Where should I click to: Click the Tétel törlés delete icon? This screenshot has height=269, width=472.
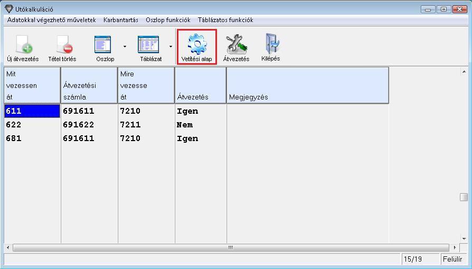pyautogui.click(x=62, y=45)
